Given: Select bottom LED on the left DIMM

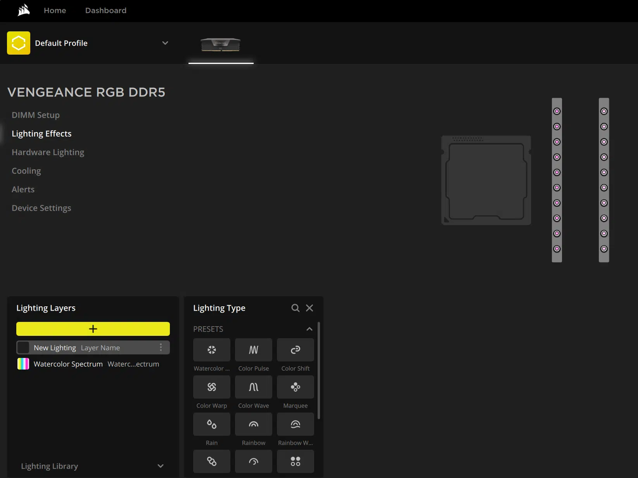Looking at the screenshot, I should [557, 249].
